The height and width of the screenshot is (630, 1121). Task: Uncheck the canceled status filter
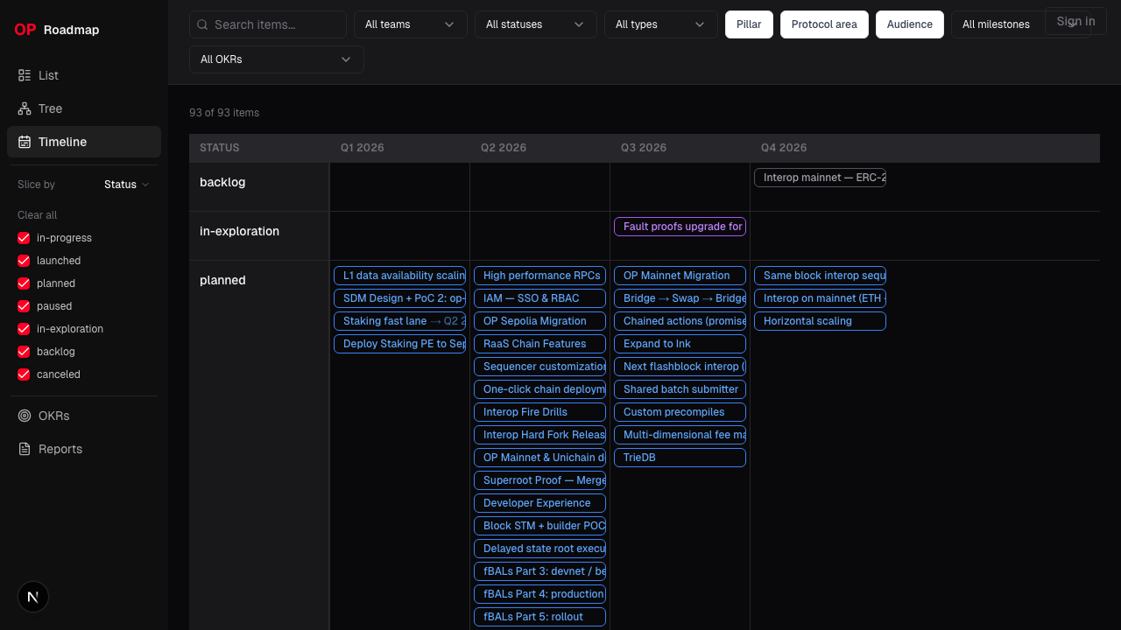pyautogui.click(x=24, y=374)
